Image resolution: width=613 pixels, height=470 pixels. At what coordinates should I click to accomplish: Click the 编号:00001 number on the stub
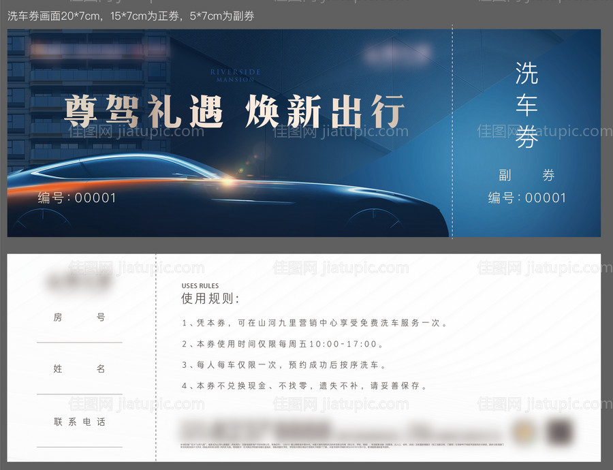(x=526, y=198)
